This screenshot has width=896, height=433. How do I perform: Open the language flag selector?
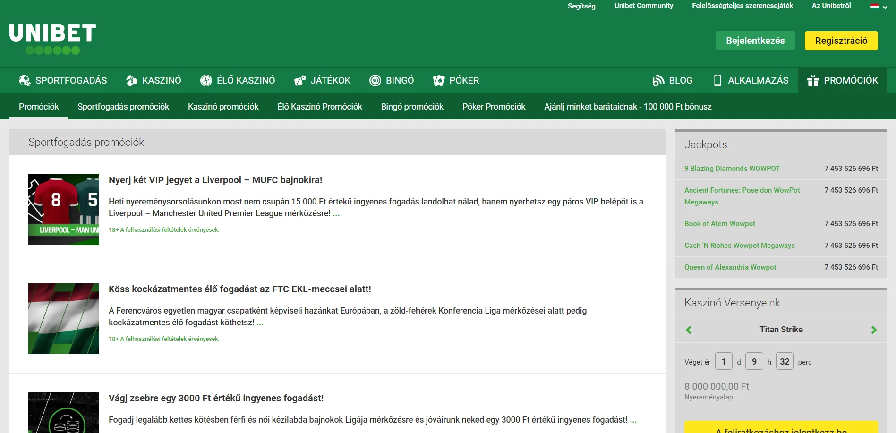tap(879, 6)
